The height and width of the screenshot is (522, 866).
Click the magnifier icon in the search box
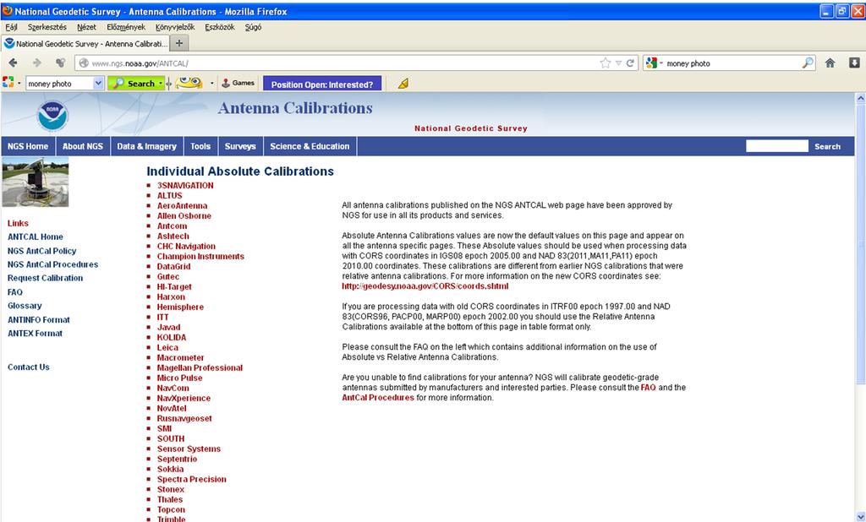[x=808, y=63]
